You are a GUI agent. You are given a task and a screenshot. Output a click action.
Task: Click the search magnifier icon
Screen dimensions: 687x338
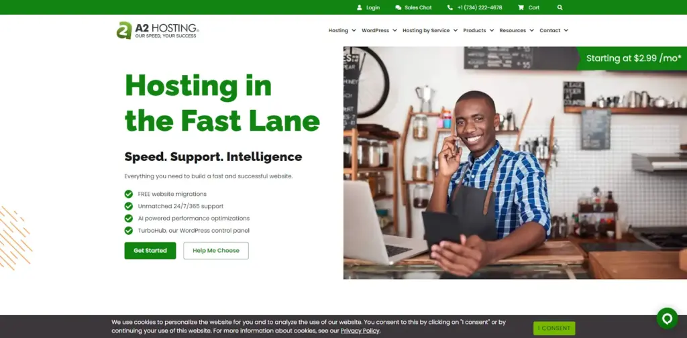pos(560,7)
